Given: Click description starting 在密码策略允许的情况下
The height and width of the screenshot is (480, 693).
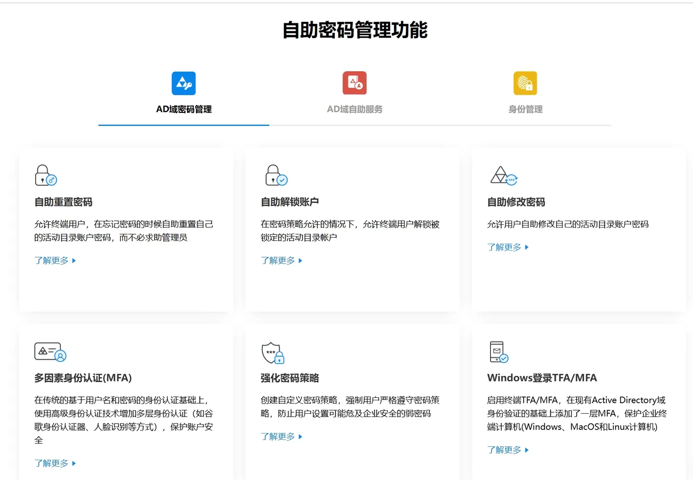Looking at the screenshot, I should [350, 231].
